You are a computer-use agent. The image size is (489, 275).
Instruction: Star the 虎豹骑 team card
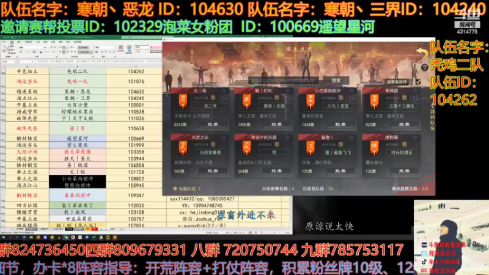[x=415, y=137]
